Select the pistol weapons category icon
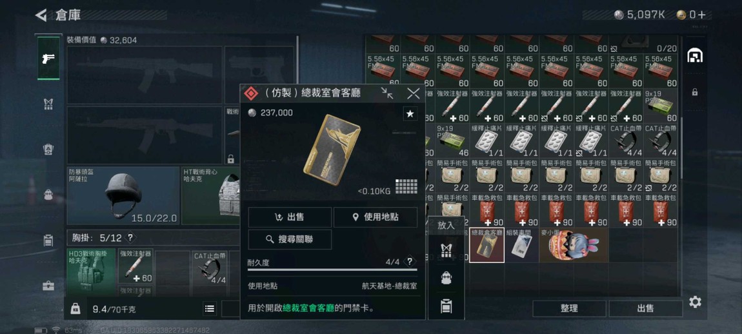Screen dimensions: 742x334 pyautogui.click(x=48, y=58)
